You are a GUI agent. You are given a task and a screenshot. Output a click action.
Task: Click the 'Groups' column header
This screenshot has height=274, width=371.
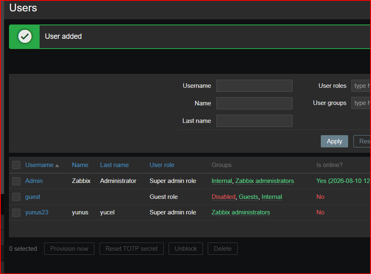coord(222,165)
